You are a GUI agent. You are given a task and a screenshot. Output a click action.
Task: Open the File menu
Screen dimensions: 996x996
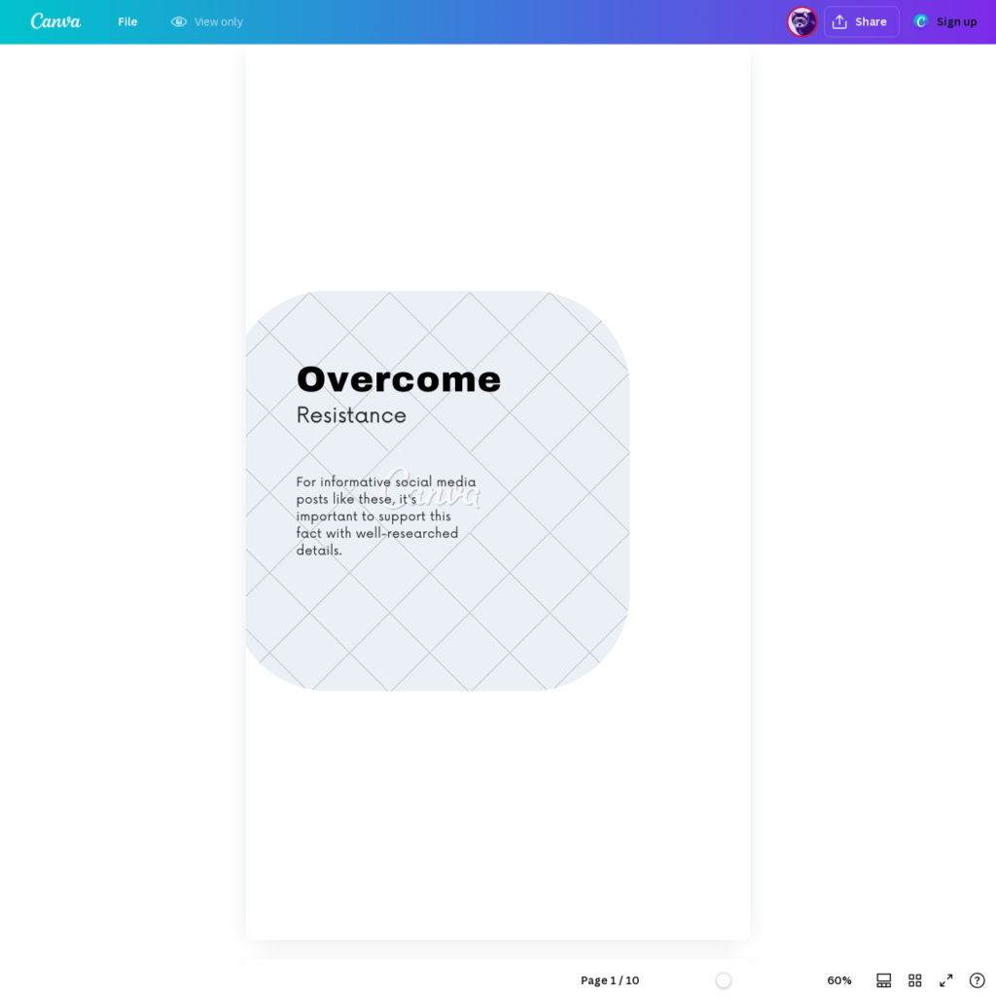[x=127, y=21]
